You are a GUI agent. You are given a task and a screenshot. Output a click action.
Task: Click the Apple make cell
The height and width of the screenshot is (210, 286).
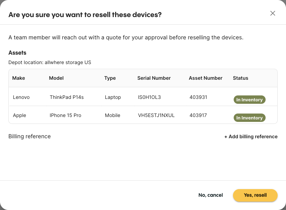coord(19,116)
